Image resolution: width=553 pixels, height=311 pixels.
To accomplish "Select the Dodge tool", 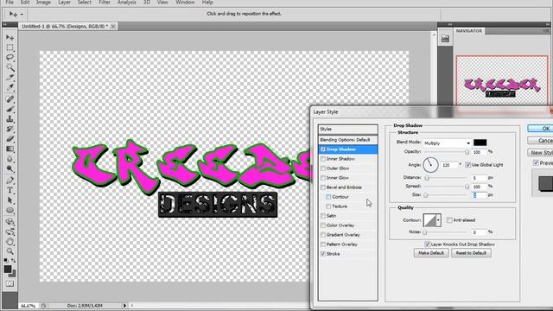I will [10, 168].
